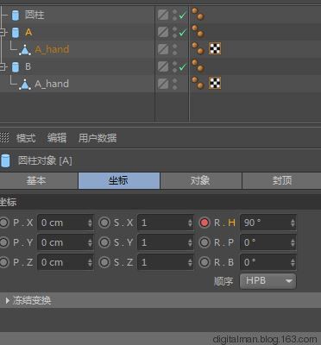Click the 圆柱对象 [A] header title
The width and height of the screenshot is (321, 345).
click(45, 160)
